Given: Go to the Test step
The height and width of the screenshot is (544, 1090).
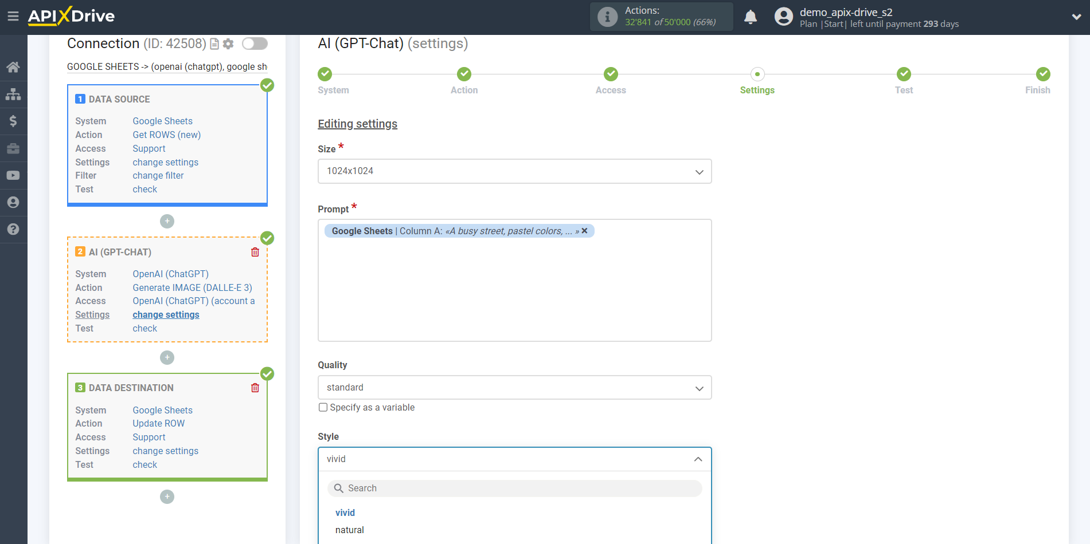Looking at the screenshot, I should [904, 74].
